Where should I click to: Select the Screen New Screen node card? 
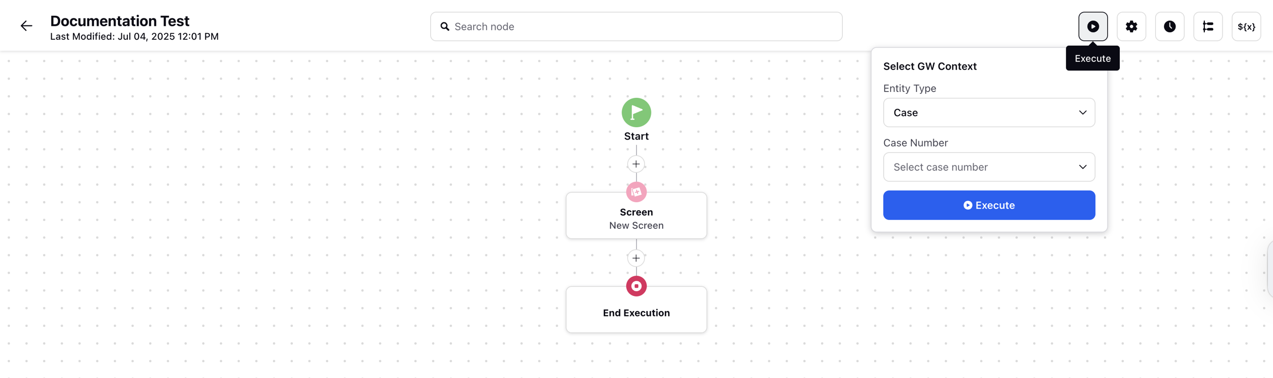tap(636, 216)
